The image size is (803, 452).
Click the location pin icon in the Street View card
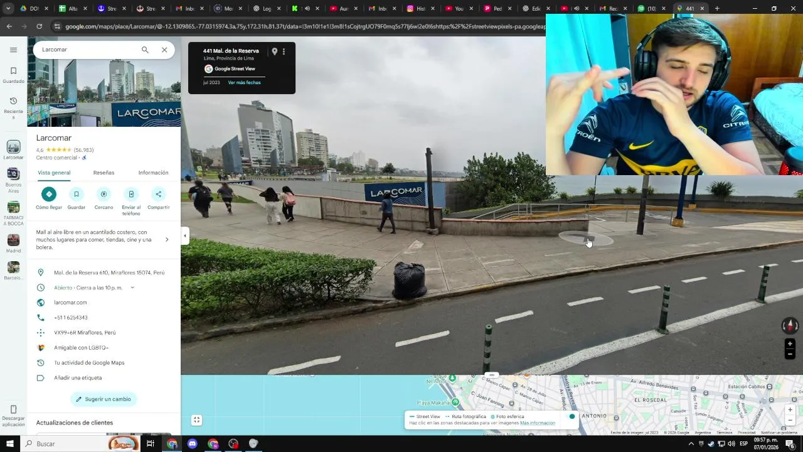pos(274,51)
